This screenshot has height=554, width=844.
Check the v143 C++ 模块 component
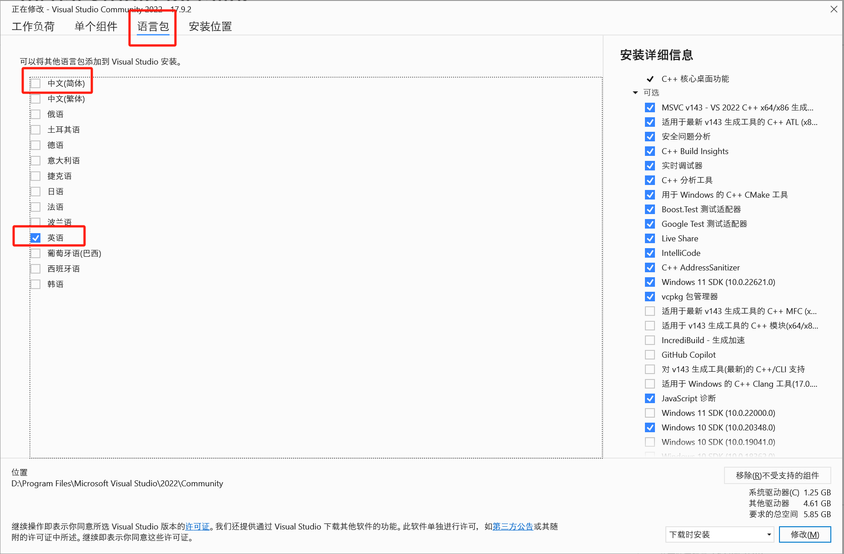(x=650, y=326)
